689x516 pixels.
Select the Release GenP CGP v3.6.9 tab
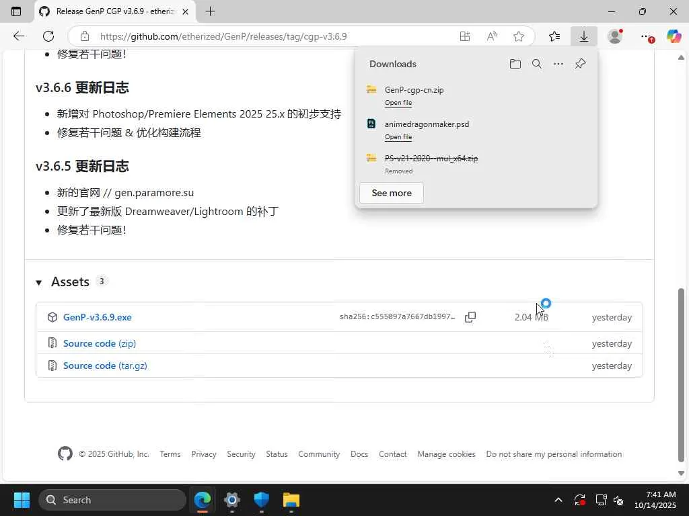[115, 11]
